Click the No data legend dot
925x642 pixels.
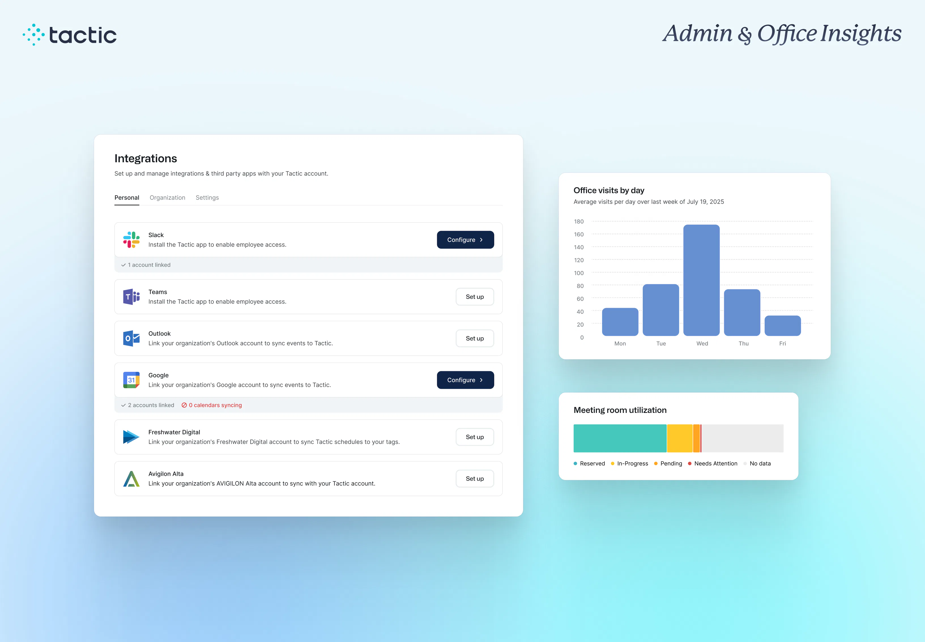pyautogui.click(x=745, y=464)
